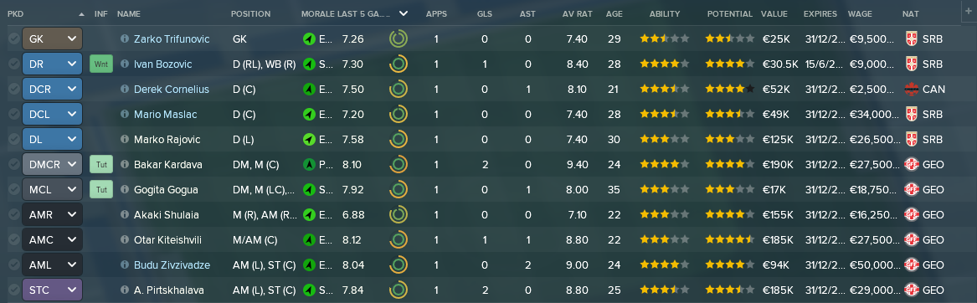
Task: Expand the column chevron after Last 5 Games
Action: 404,13
